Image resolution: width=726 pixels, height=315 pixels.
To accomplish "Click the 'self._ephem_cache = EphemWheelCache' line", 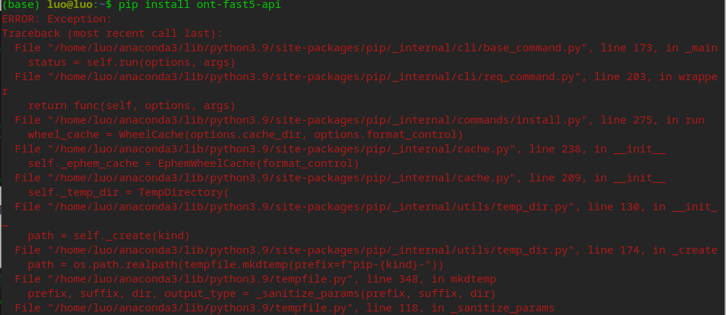I will [194, 163].
